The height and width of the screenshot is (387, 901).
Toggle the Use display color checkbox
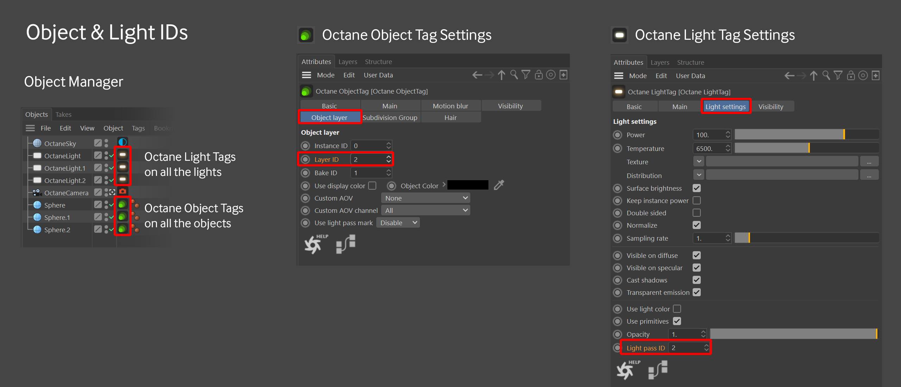click(372, 186)
